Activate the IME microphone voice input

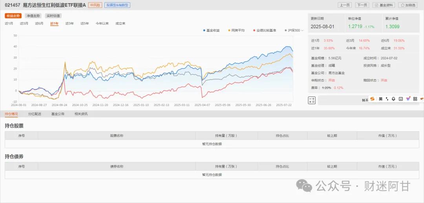[393, 99]
